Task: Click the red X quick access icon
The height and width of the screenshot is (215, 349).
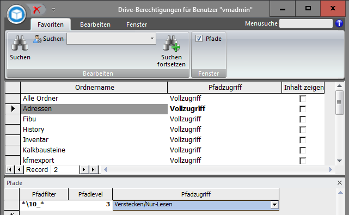Action: click(x=36, y=10)
